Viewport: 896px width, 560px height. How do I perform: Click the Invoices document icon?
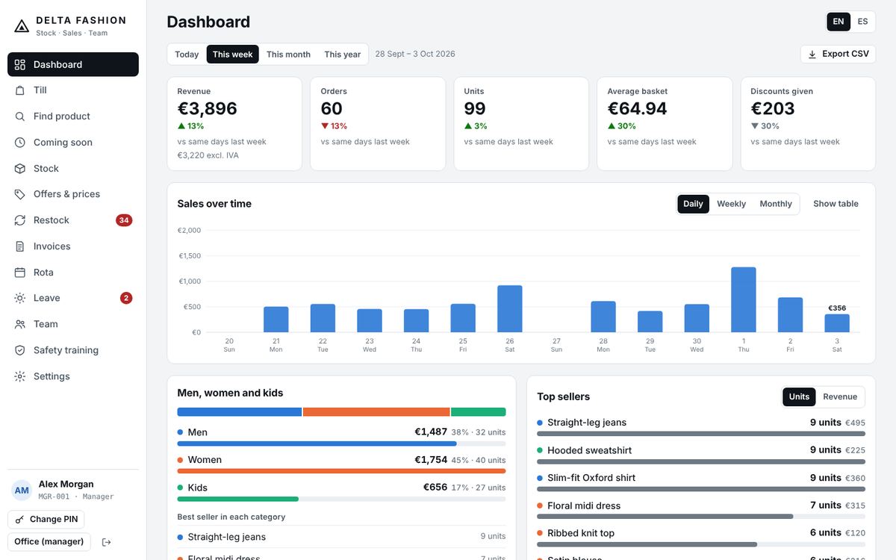pos(20,246)
